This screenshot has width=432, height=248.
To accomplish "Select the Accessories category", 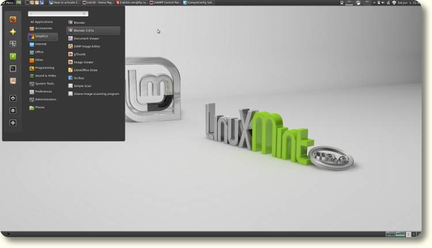I will (x=41, y=28).
